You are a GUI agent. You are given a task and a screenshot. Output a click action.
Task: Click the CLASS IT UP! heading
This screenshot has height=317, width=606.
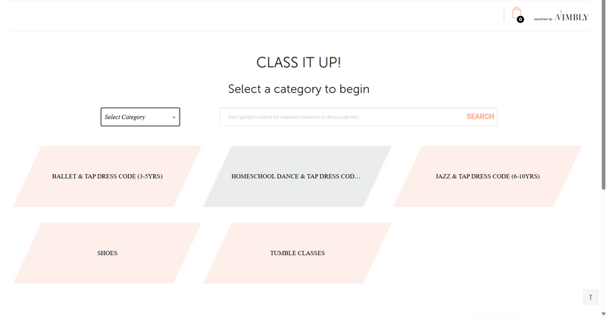click(303, 63)
